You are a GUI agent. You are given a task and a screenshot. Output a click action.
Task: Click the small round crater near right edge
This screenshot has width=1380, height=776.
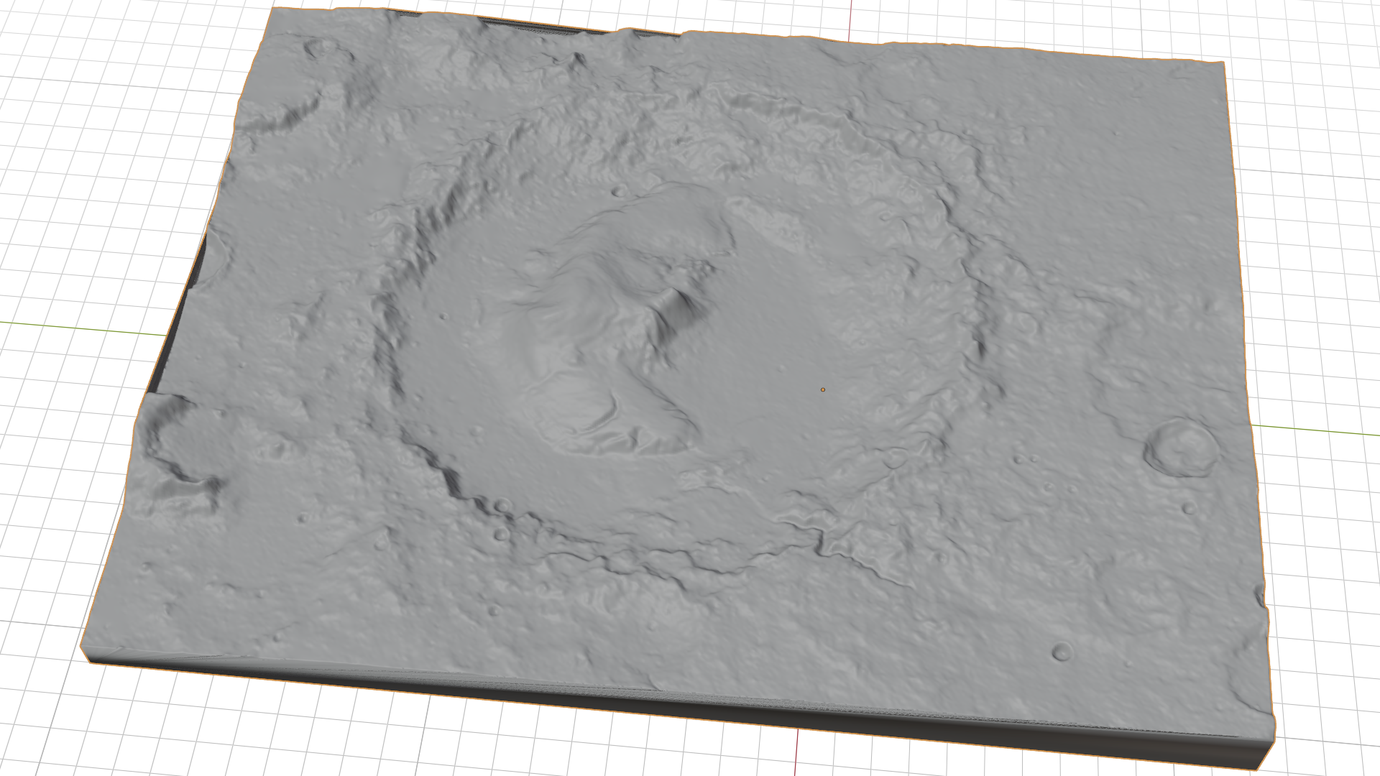[1181, 449]
